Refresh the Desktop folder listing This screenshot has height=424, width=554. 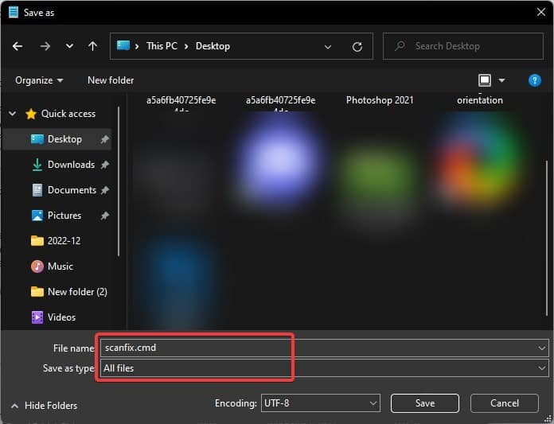357,47
